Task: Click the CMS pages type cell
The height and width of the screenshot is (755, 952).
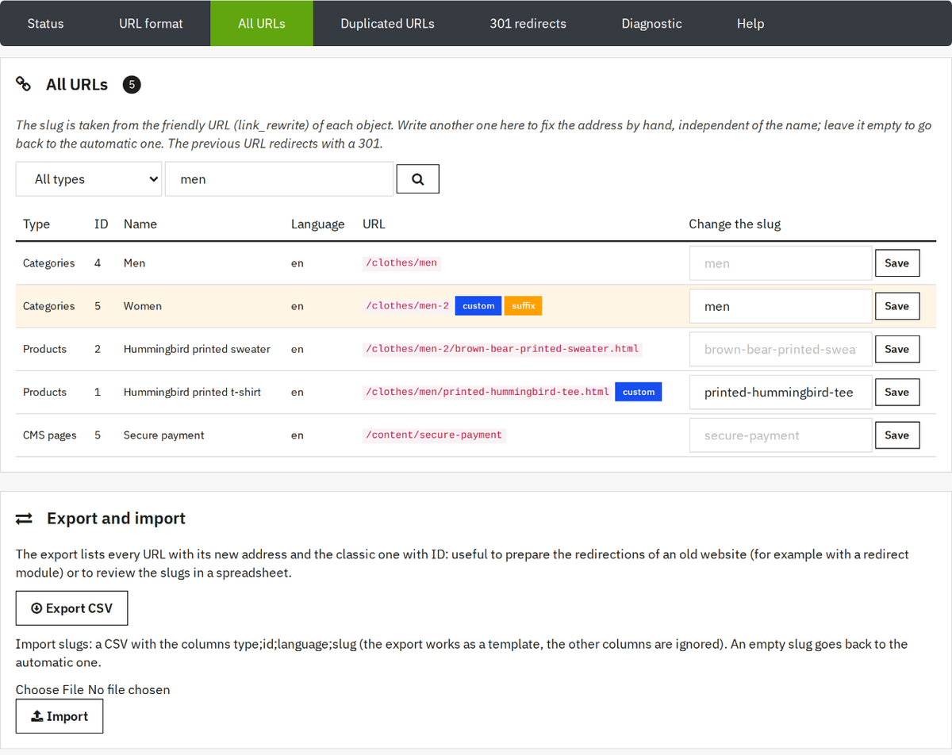Action: [50, 435]
